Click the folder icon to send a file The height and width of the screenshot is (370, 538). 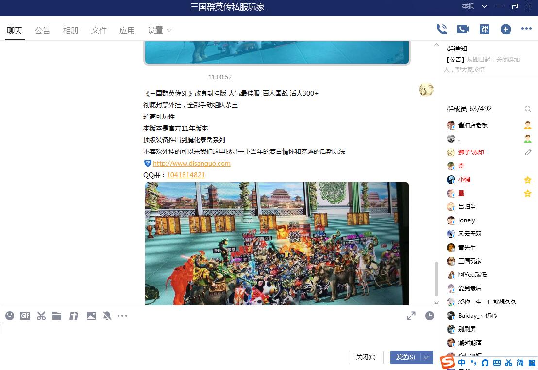pyautogui.click(x=57, y=316)
